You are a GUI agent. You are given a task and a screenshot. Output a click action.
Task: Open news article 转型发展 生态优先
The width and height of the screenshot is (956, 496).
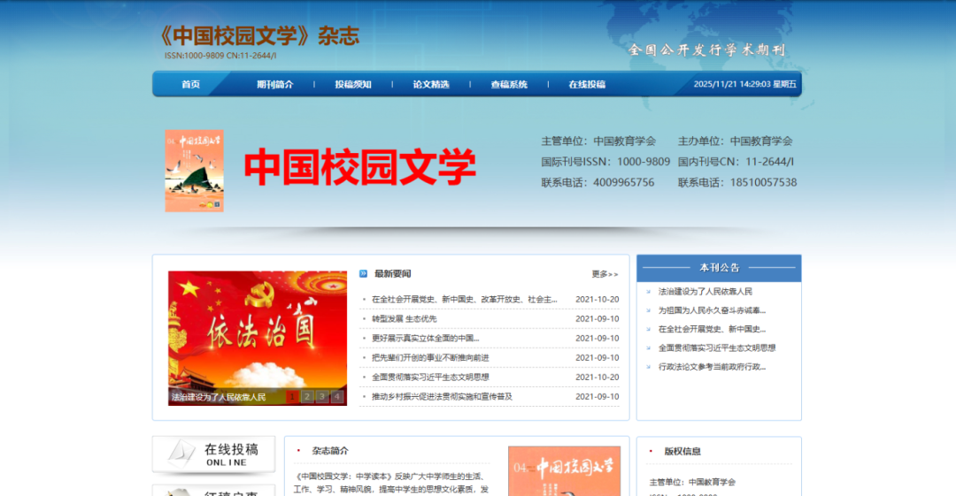tap(405, 318)
